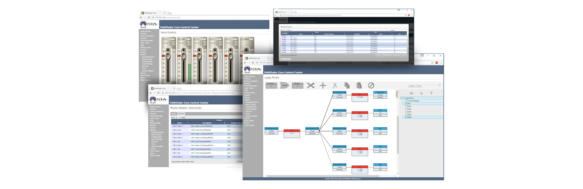Click the Cancel button in Select Source dialog
The image size is (583, 189).
(x=288, y=59)
